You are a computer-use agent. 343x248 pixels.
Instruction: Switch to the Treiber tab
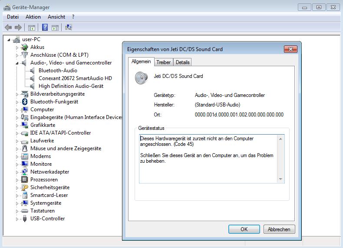[x=163, y=62]
